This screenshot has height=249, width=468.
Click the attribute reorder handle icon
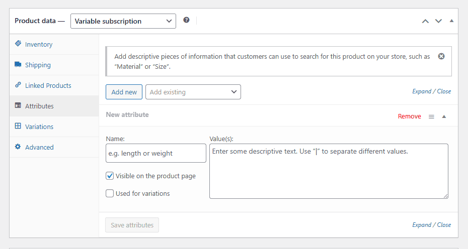pos(431,117)
